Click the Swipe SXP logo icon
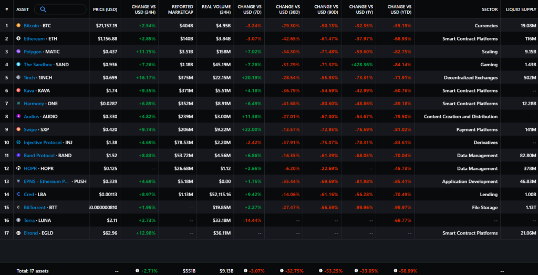538x275 pixels. pos(18,129)
